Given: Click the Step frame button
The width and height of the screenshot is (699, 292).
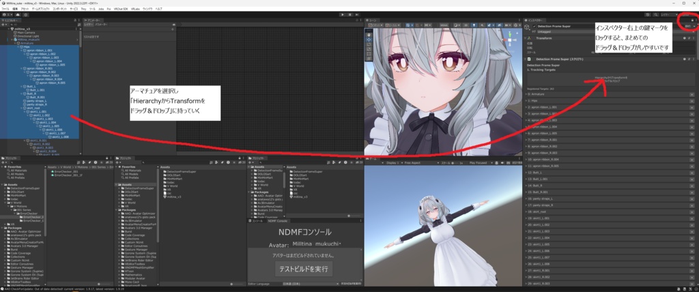Looking at the screenshot, I should click(358, 15).
